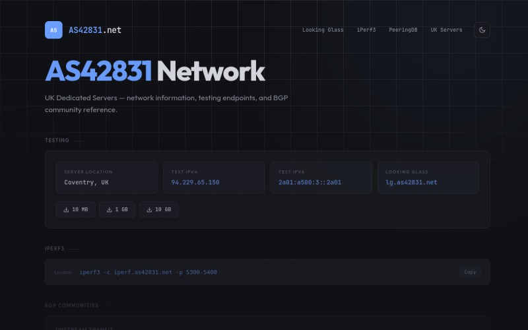
Task: Toggle the dark mode moon icon
Action: click(x=482, y=30)
